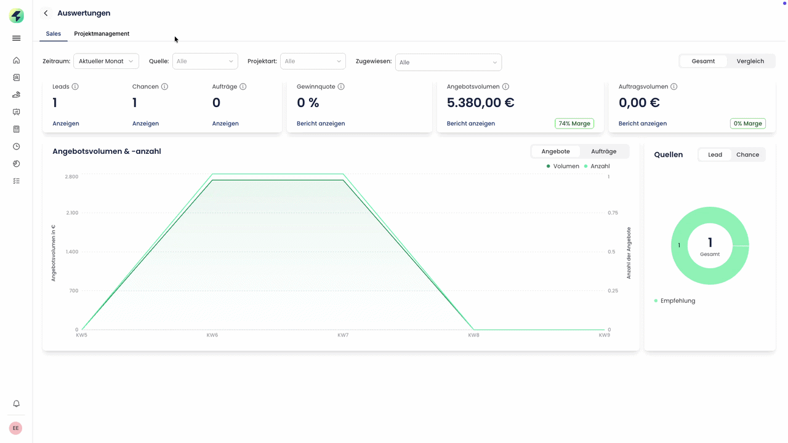Open Bericht anzeigen under Gewinnquote

tap(321, 124)
